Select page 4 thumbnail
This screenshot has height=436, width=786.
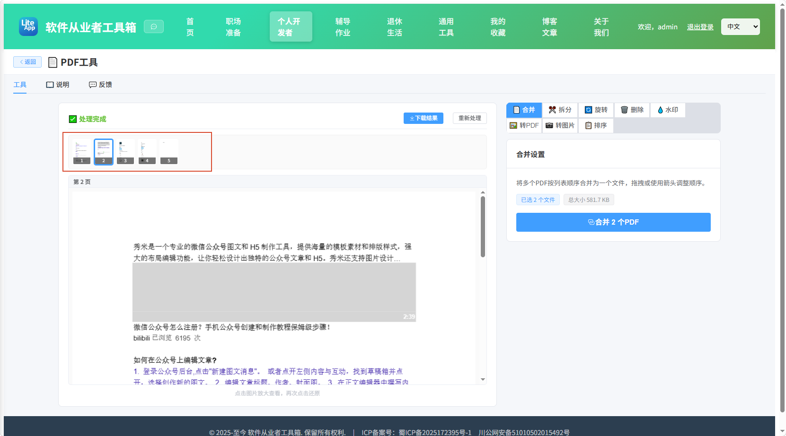[147, 152]
